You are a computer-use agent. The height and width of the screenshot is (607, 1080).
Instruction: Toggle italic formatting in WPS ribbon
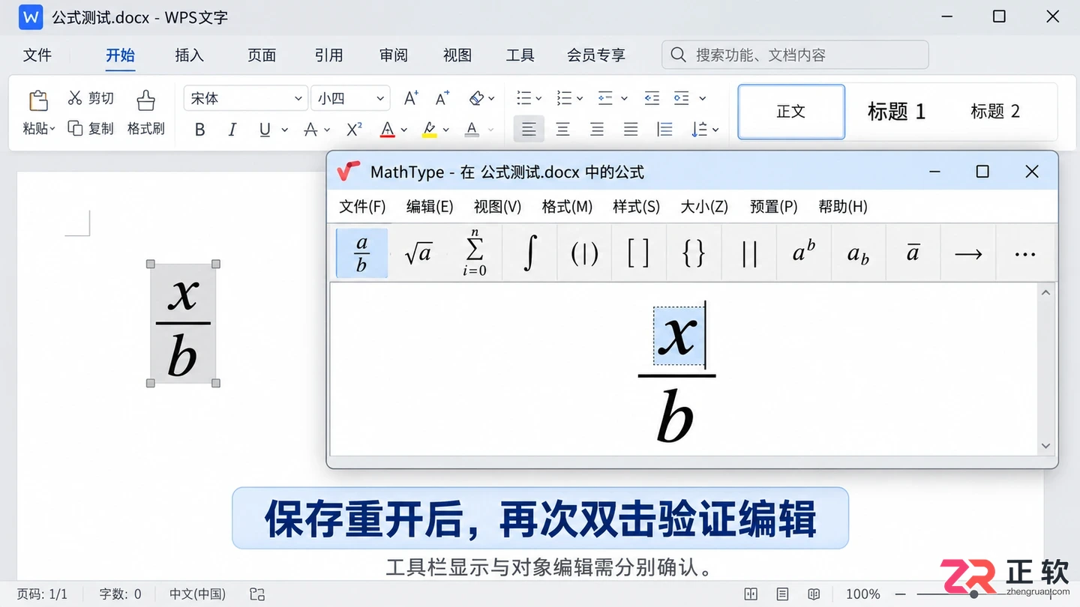pos(232,130)
